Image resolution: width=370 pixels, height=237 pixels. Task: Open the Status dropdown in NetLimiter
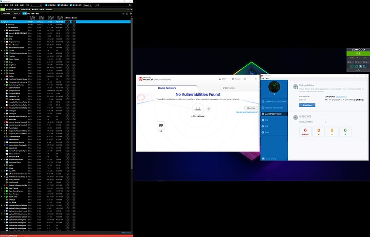[17, 14]
